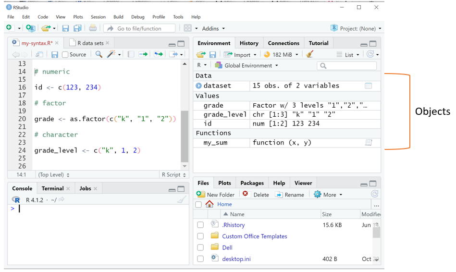Open the Addins dropdown menu
456x272 pixels.
[213, 28]
